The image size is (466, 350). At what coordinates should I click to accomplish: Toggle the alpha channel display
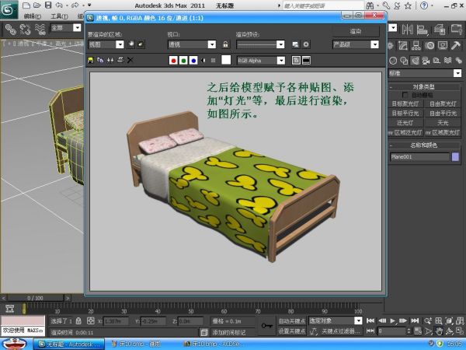pyautogui.click(x=203, y=61)
